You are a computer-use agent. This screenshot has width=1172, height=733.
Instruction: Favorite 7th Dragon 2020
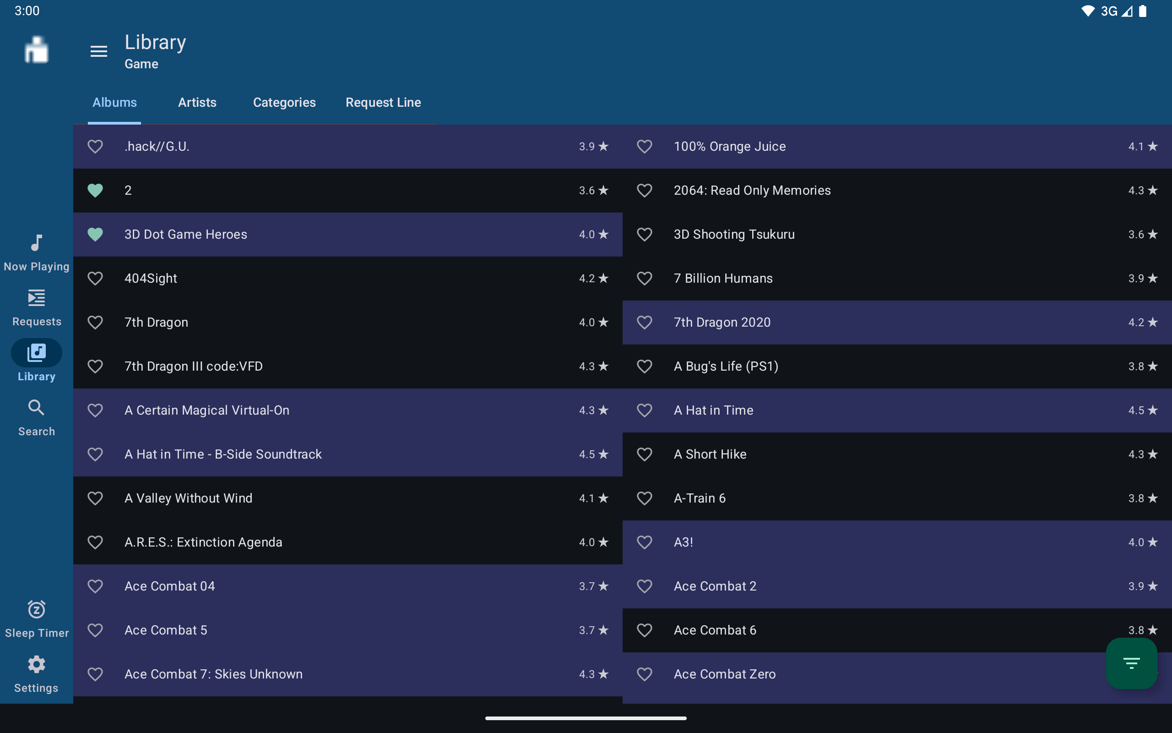[644, 323]
